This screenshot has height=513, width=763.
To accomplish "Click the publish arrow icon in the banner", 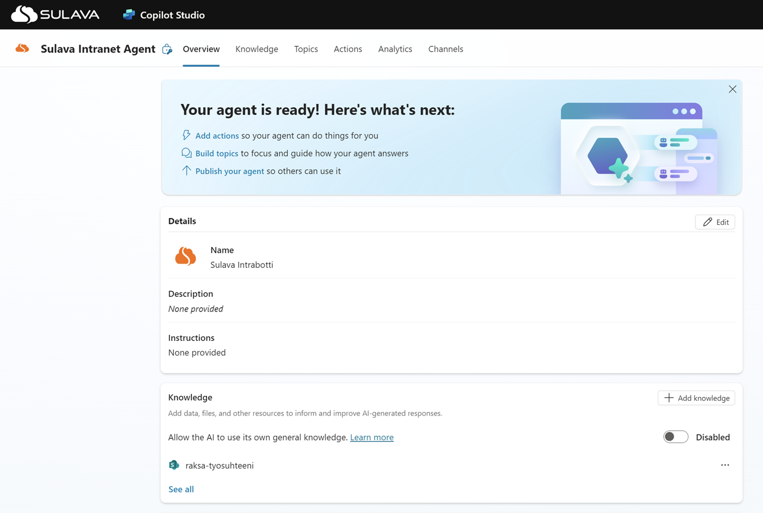I will click(x=186, y=171).
